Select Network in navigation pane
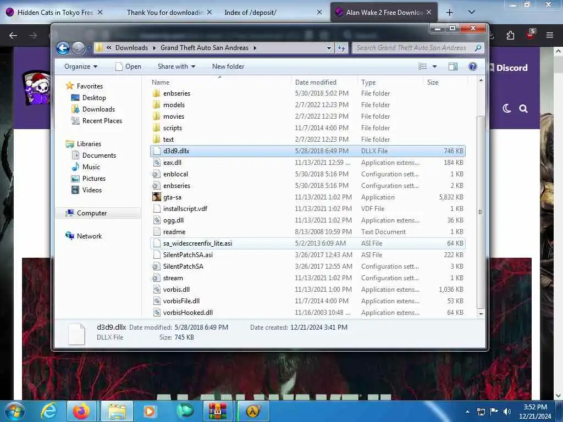 (x=89, y=236)
